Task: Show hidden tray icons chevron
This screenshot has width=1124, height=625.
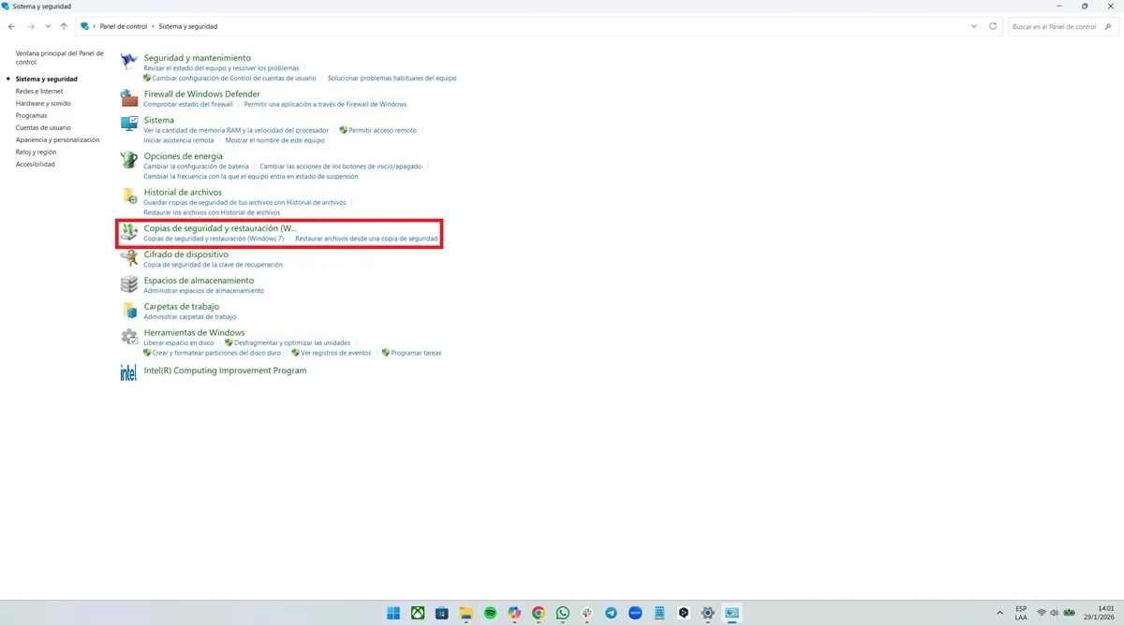Action: [999, 613]
